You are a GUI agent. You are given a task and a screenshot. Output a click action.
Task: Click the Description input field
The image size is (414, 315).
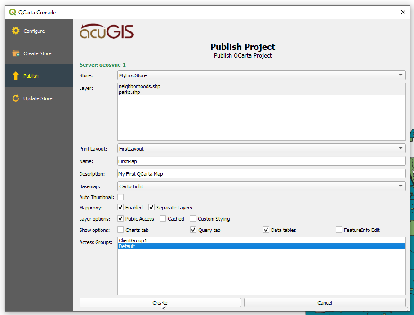(261, 174)
